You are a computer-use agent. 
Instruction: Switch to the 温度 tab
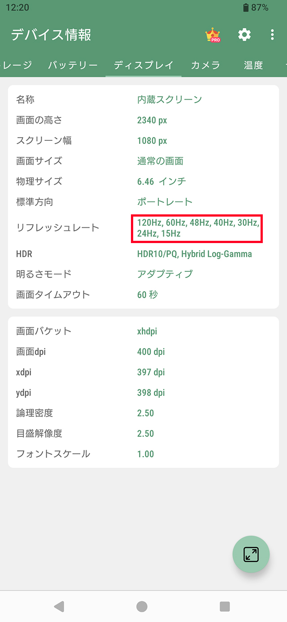(x=253, y=65)
